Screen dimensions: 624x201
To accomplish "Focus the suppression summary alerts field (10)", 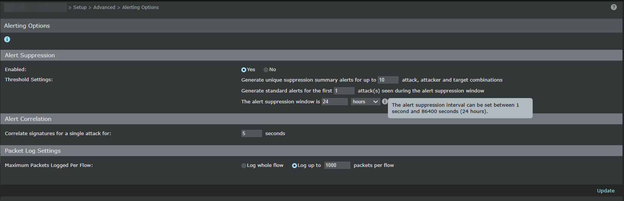I will [x=388, y=80].
